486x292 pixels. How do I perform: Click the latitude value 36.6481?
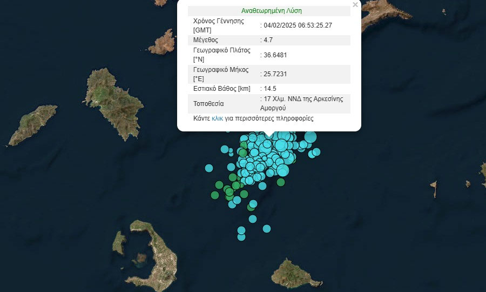click(x=274, y=55)
